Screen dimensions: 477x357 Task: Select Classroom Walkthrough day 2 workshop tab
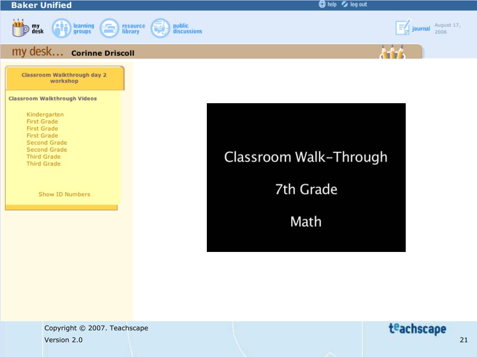[x=64, y=78]
